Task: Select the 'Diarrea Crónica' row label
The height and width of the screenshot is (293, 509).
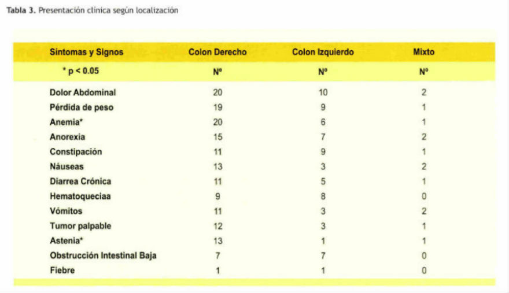Action: coord(80,181)
